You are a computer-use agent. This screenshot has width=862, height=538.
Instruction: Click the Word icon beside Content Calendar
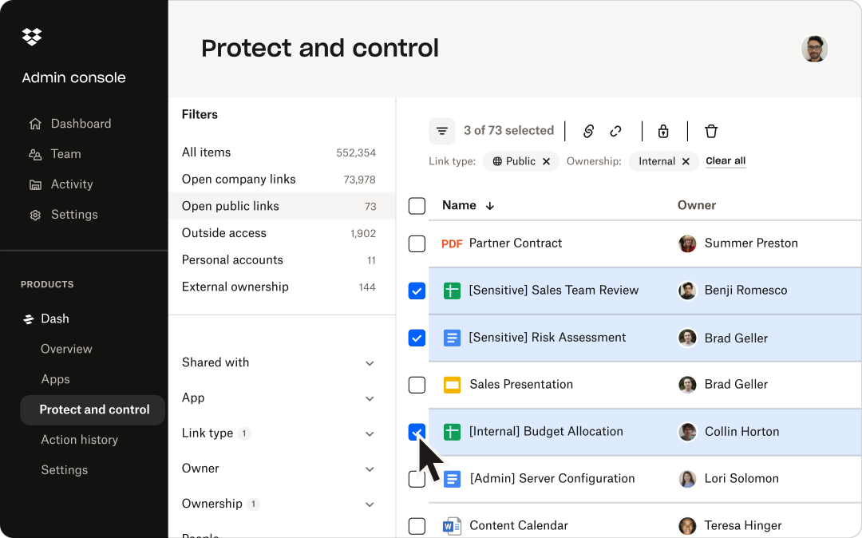(x=452, y=525)
